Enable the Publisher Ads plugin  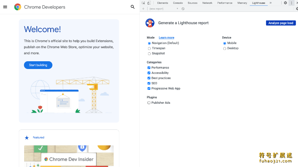coord(149,103)
